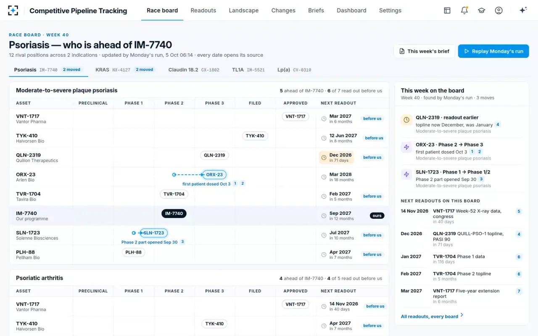Click the TVR-1704 chip in Phase 2 column
The height and width of the screenshot is (336, 538).
pos(174,194)
